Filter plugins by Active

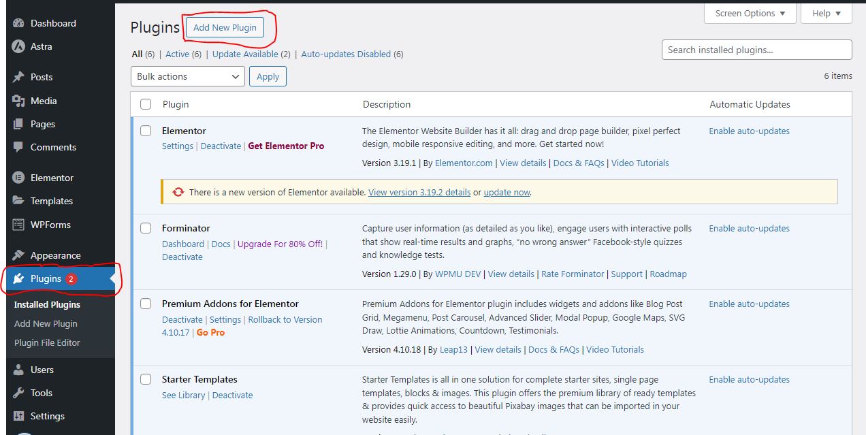178,54
